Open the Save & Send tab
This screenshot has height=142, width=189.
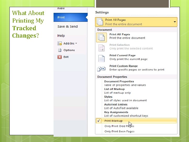click(67, 27)
